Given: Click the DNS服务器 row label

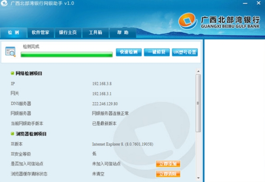Looking at the screenshot, I should (x=21, y=104).
